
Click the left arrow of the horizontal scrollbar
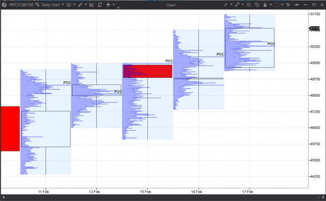pyautogui.click(x=3, y=197)
